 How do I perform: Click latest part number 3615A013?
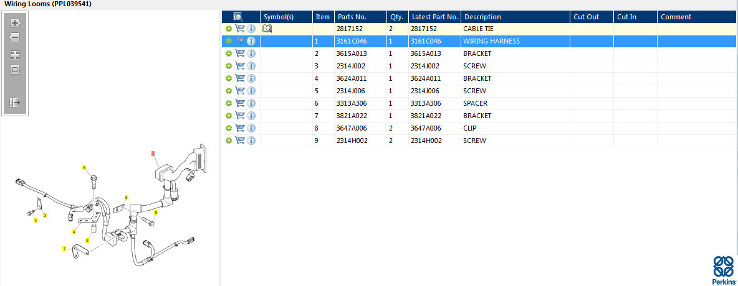click(x=426, y=53)
